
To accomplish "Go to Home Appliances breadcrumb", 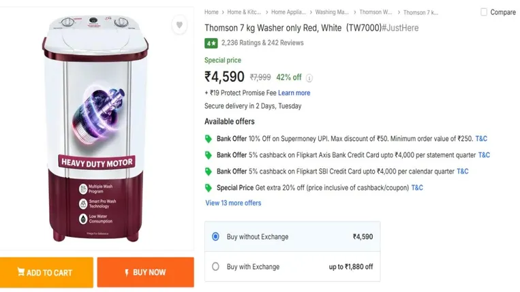I will [x=289, y=12].
